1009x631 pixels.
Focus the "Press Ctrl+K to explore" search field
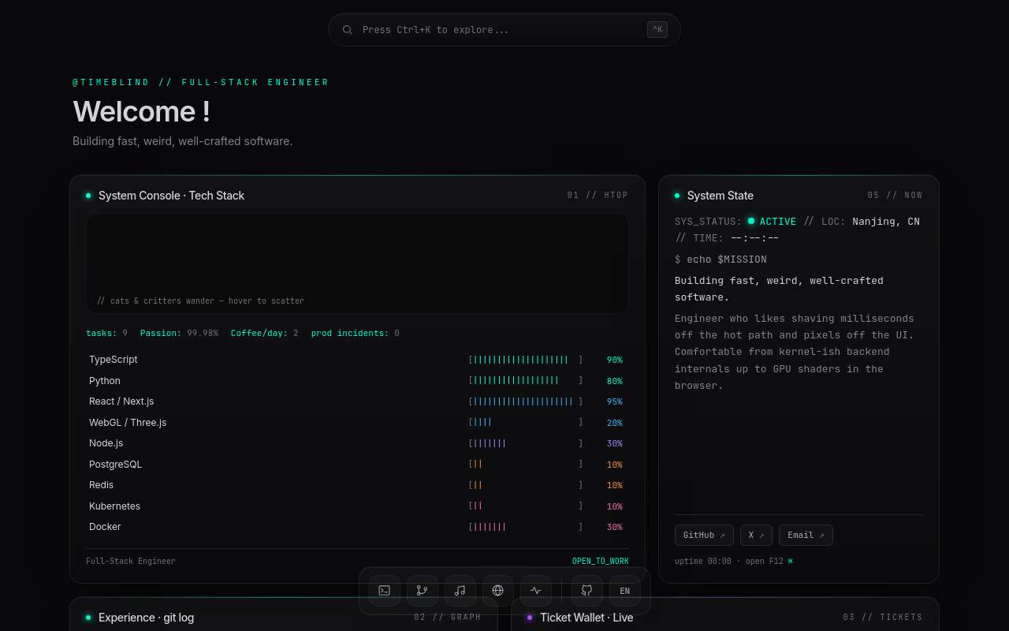(504, 30)
